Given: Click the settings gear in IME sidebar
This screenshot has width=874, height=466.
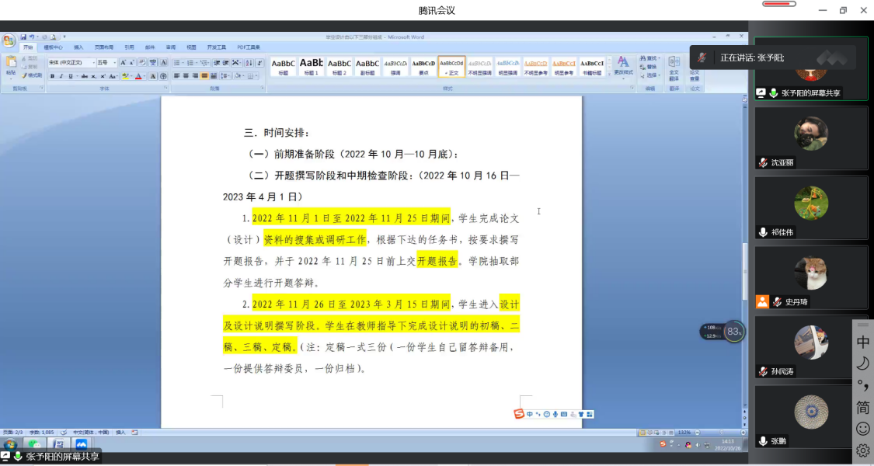Looking at the screenshot, I should pyautogui.click(x=862, y=450).
